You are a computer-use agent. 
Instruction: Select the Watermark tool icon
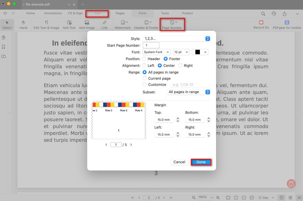[123, 23]
